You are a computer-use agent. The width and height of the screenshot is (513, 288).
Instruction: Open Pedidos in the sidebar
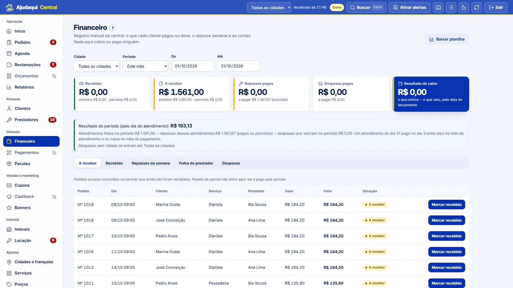click(x=31, y=42)
